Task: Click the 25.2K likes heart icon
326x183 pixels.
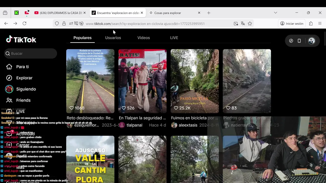Action: pyautogui.click(x=176, y=108)
